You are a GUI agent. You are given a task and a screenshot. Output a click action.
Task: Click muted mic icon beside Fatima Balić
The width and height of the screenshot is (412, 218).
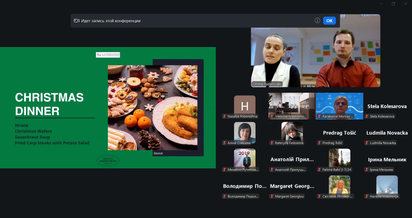click(319, 169)
